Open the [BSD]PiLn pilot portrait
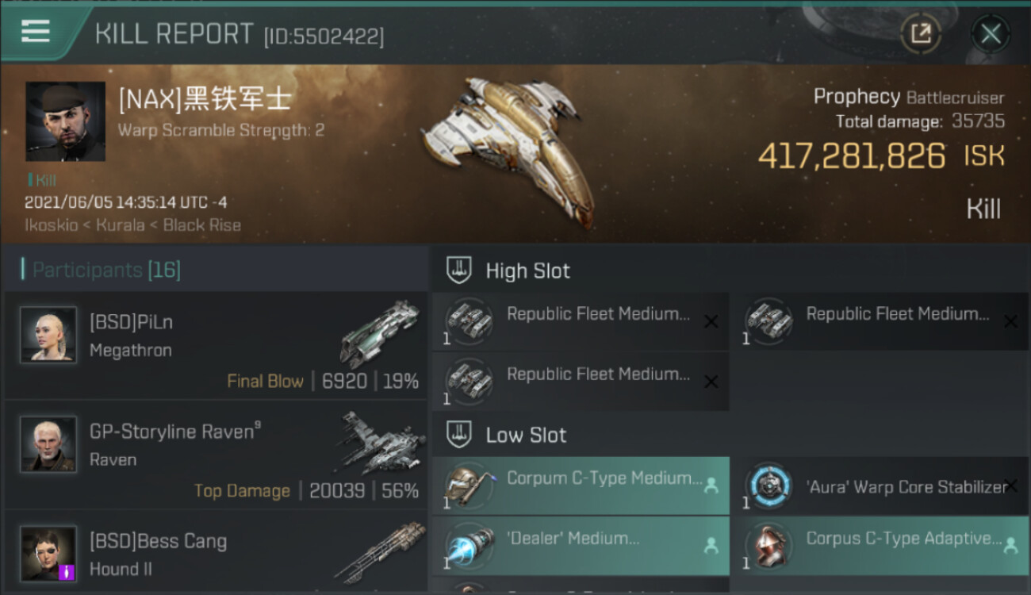 coord(48,335)
